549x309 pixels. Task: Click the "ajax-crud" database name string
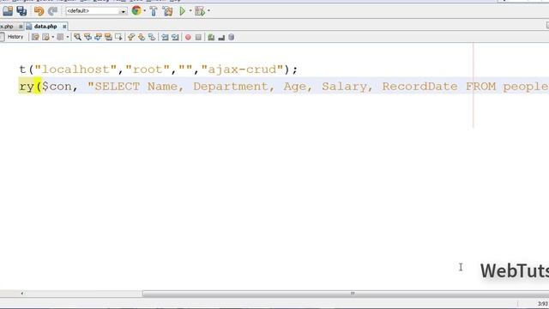click(x=242, y=70)
